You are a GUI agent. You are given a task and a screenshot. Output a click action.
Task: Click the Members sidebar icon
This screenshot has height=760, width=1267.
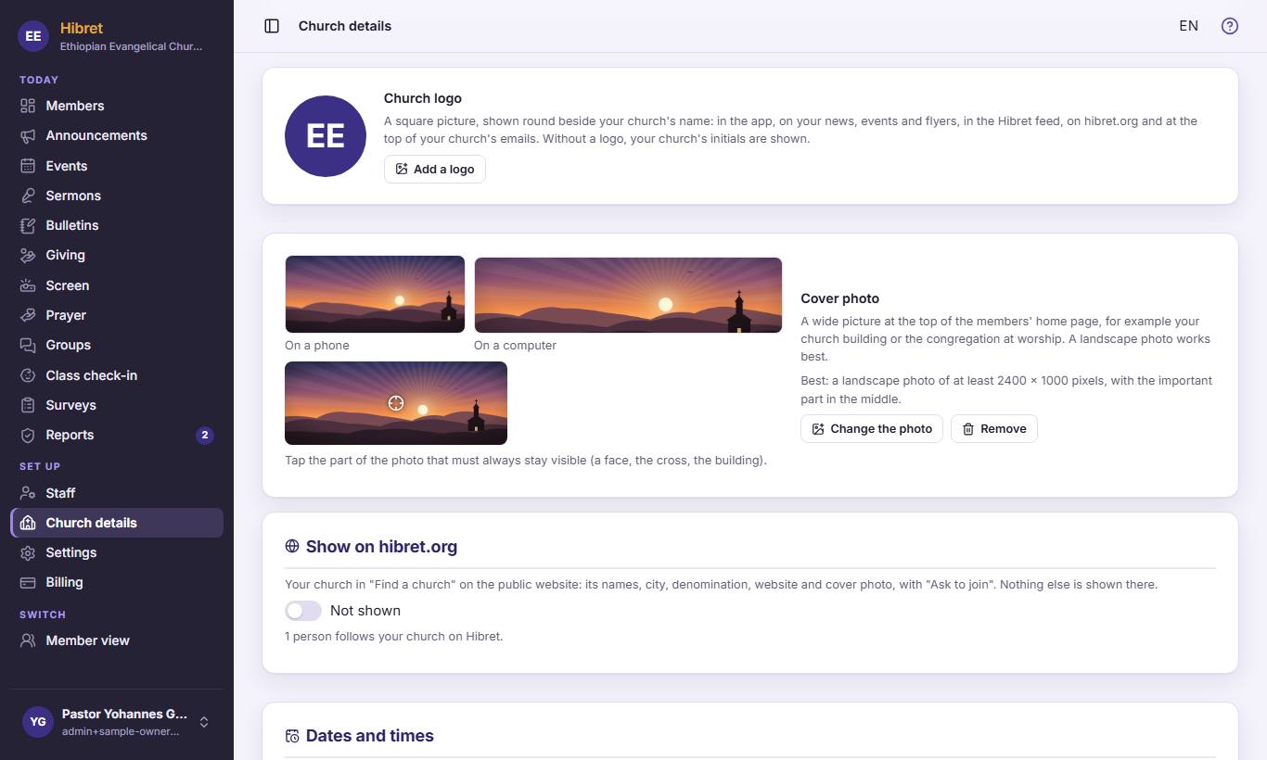[x=28, y=106]
